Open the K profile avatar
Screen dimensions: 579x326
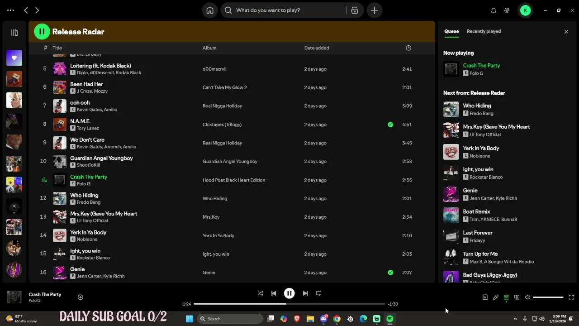tap(525, 10)
